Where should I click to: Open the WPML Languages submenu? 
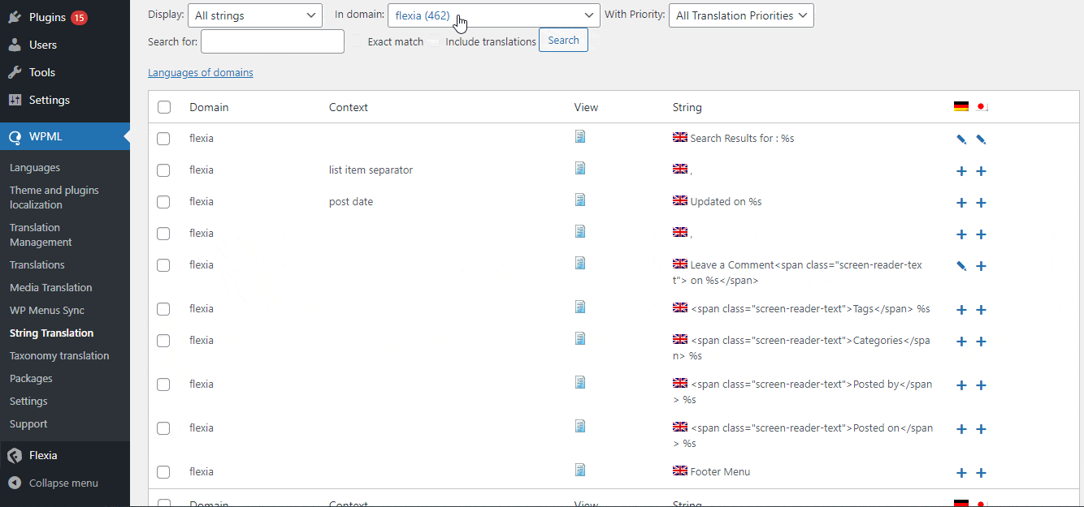35,168
